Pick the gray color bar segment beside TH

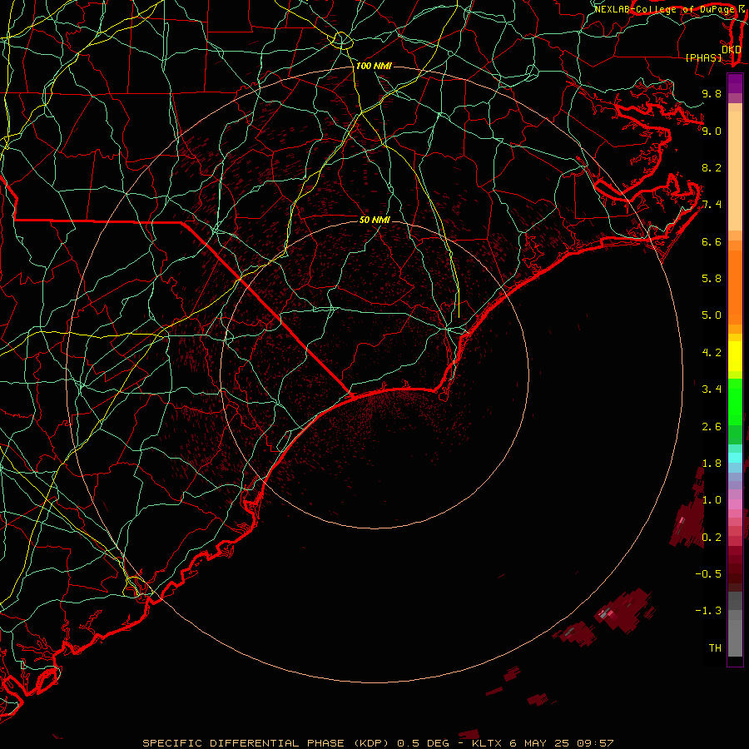(735, 637)
